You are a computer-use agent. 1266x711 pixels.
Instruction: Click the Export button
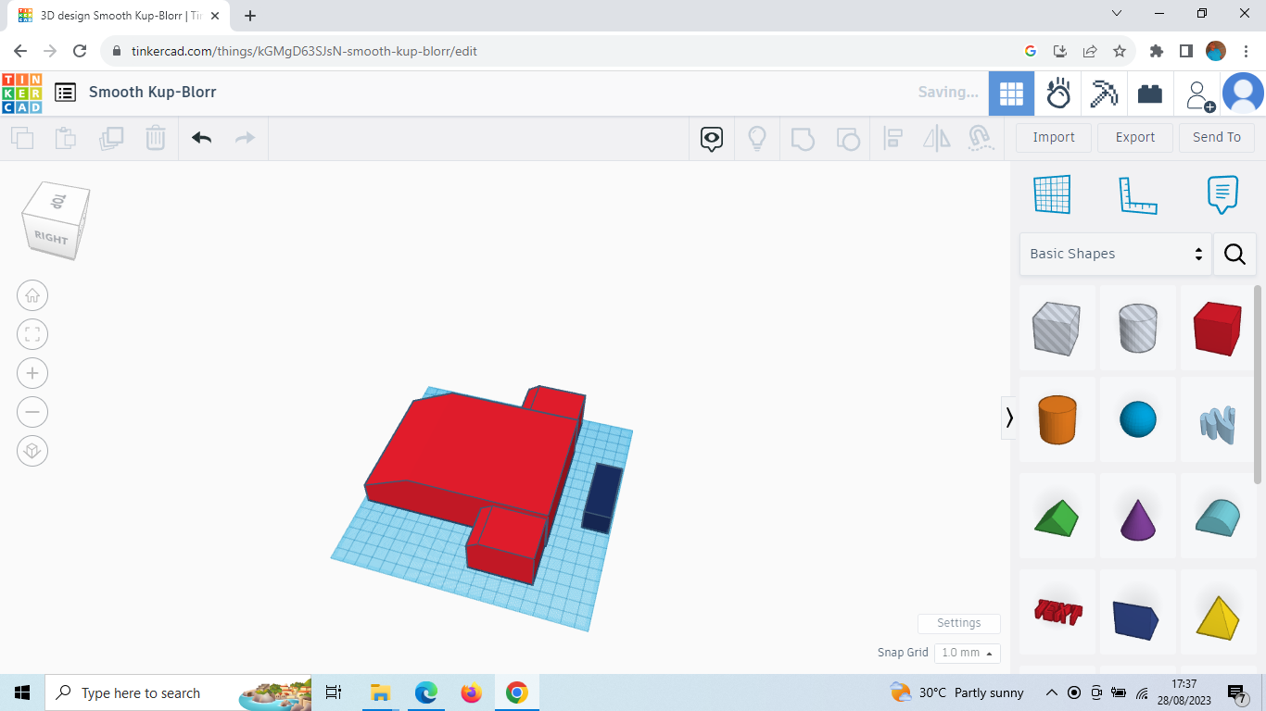(1134, 137)
